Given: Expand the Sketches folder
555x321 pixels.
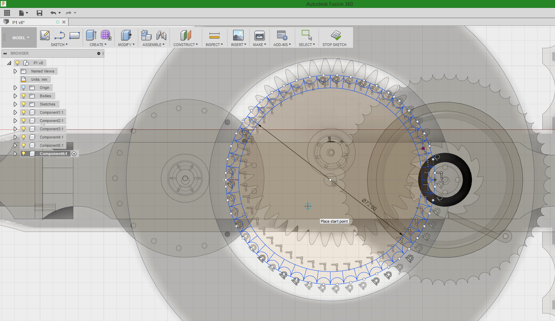Looking at the screenshot, I should coord(15,104).
